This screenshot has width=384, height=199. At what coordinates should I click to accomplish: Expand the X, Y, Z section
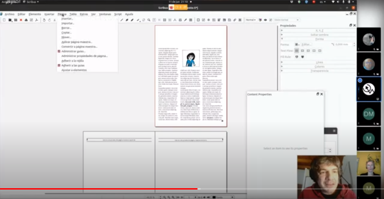318,30
